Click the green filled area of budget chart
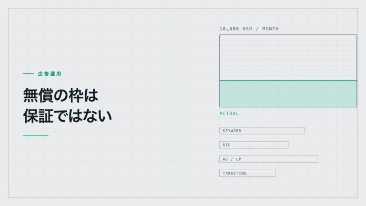Screen dimensions: 366x206 [288, 94]
